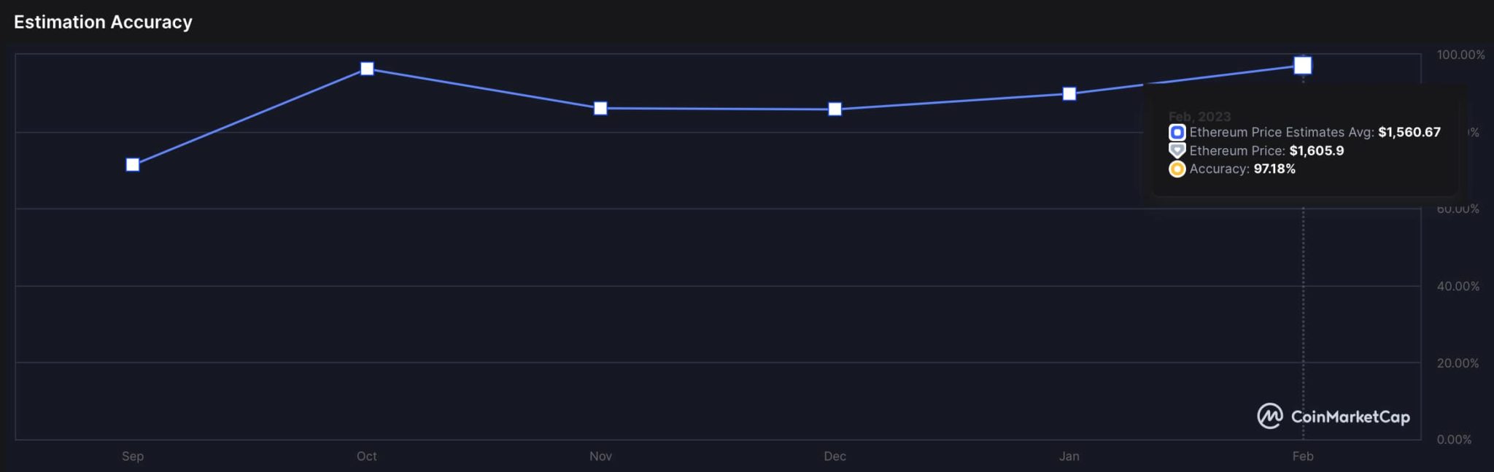Select the highlighted Feb data point marker
Screen dimensions: 1494x472
(x=1303, y=66)
